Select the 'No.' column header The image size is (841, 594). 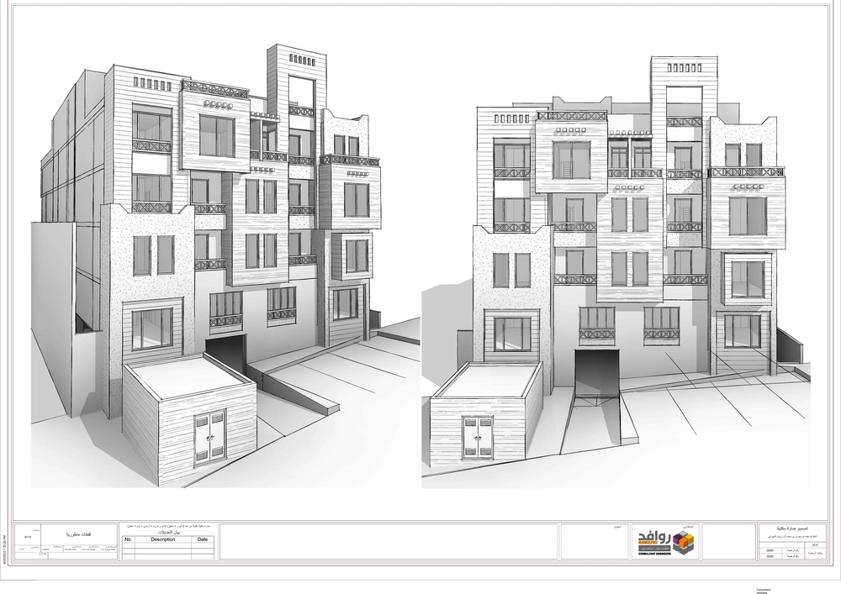click(x=128, y=540)
